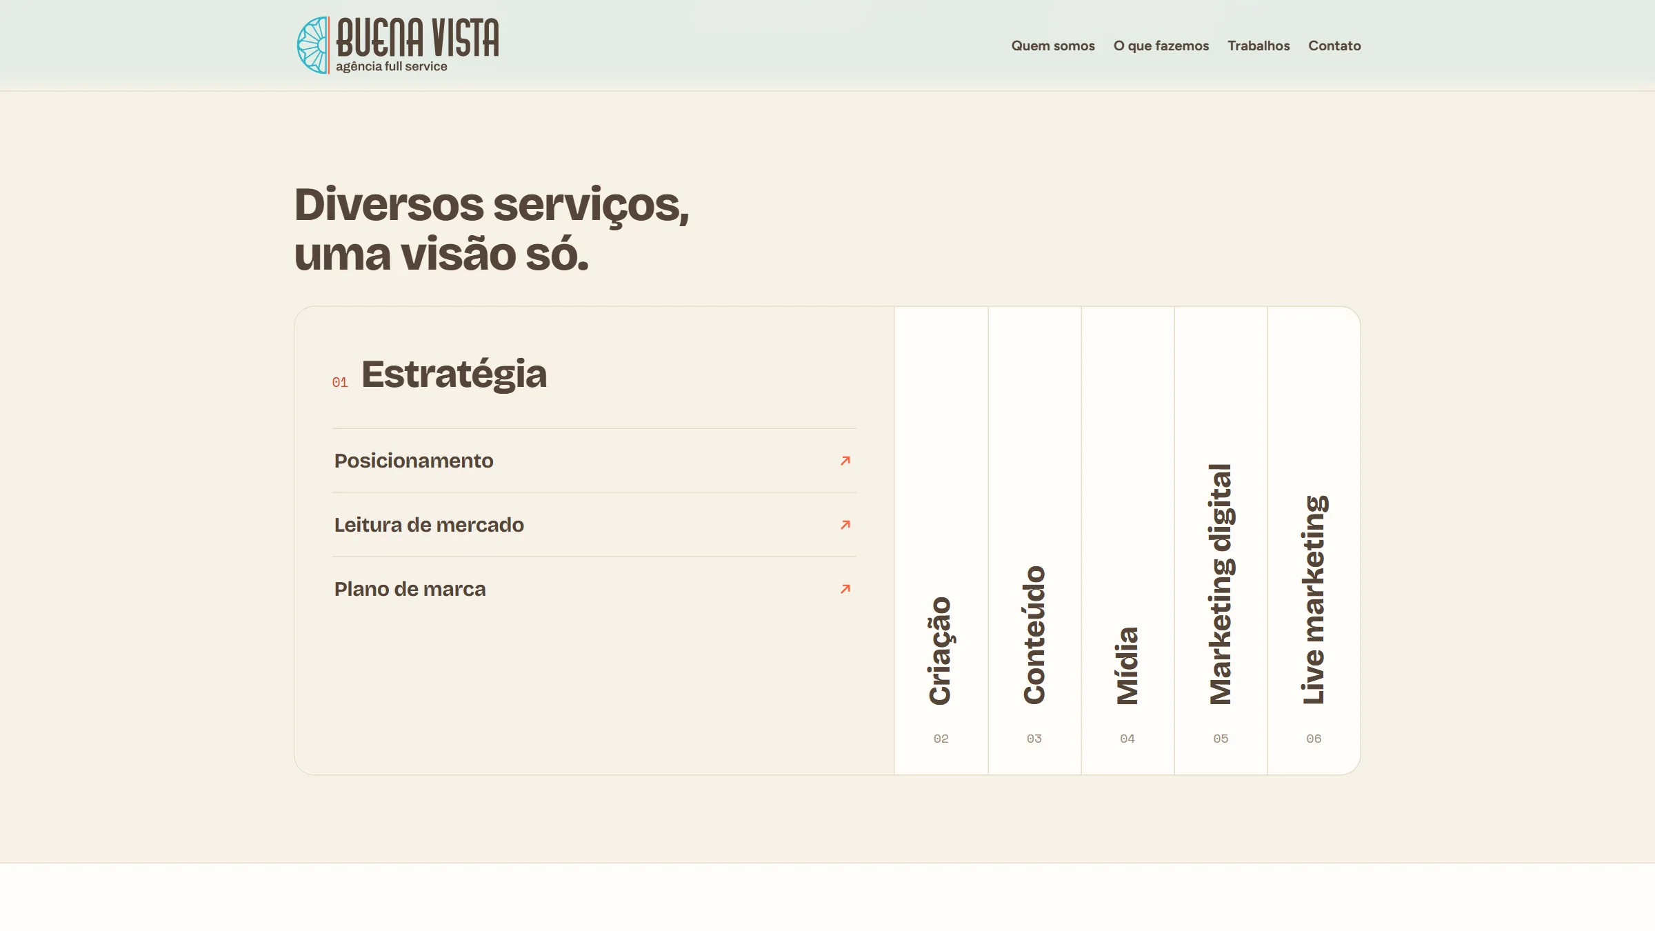Expand the Conteúdo accordion panel
This screenshot has width=1655, height=931.
[x=1034, y=541]
